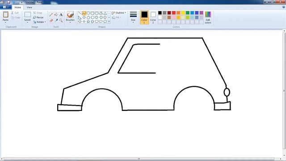Image resolution: width=286 pixels, height=161 pixels.
Task: Activate Color 2 background box
Action: [x=153, y=17]
